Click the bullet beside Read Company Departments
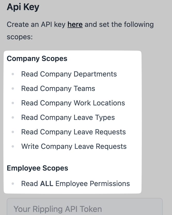 click(x=13, y=74)
